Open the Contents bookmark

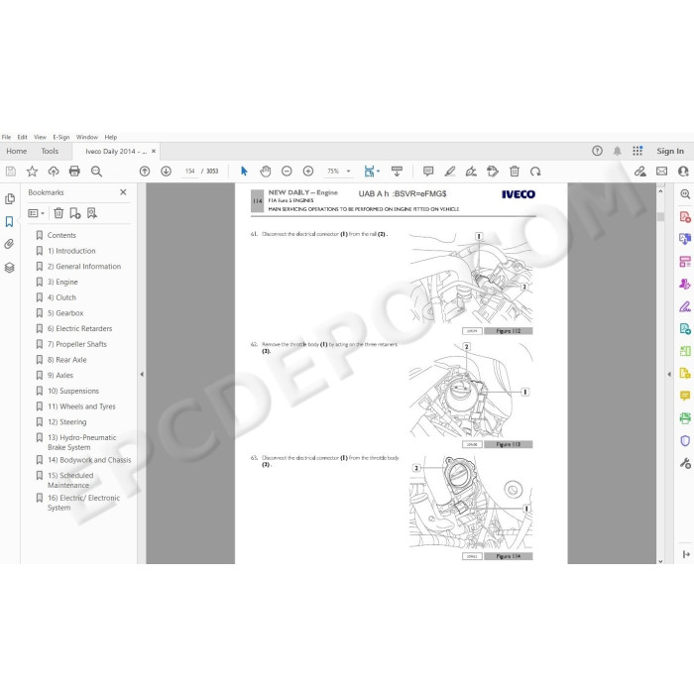click(61, 235)
